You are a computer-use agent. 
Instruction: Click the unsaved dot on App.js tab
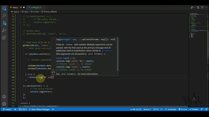pos(24,7)
